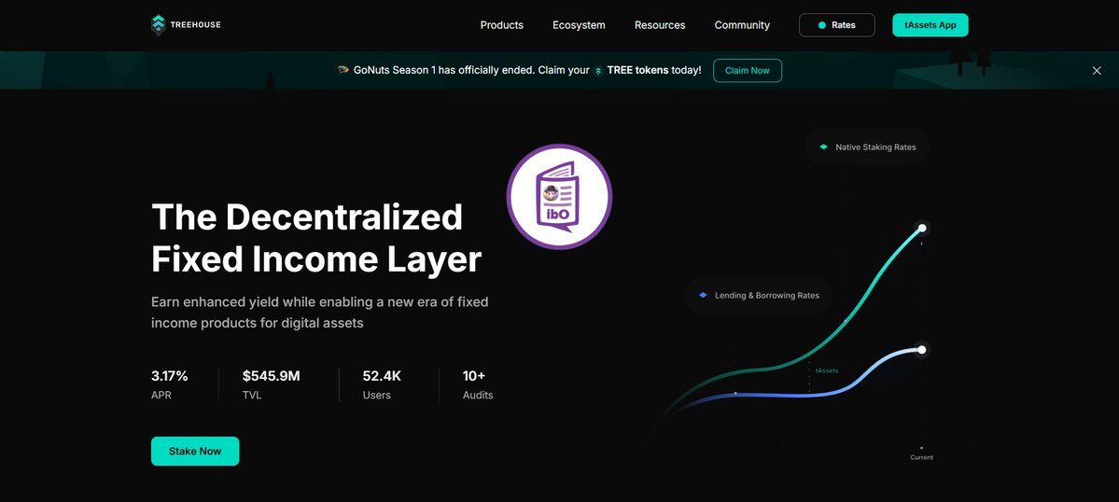
Task: Click the Treehouse logo icon
Action: [159, 25]
